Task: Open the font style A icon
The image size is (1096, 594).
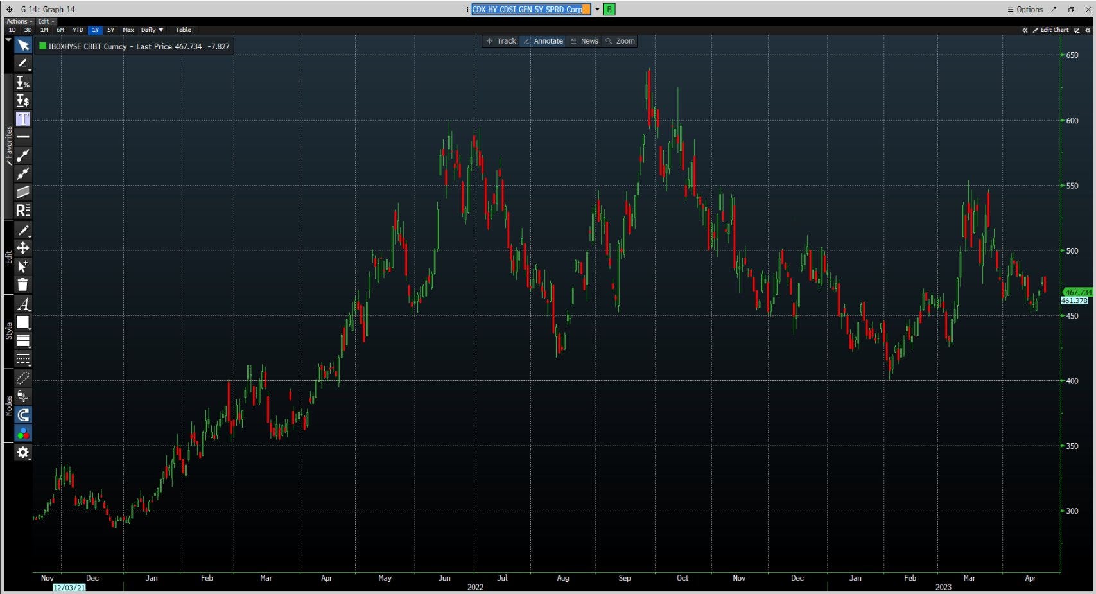Action: 22,304
